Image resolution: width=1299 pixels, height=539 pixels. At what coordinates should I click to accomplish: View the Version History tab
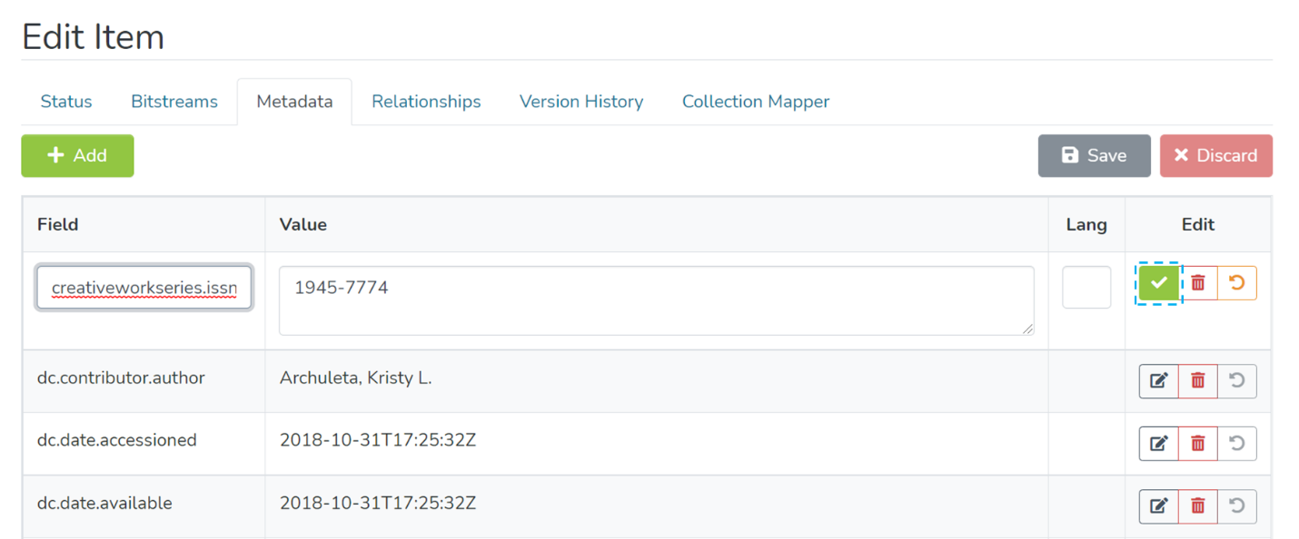(x=581, y=102)
